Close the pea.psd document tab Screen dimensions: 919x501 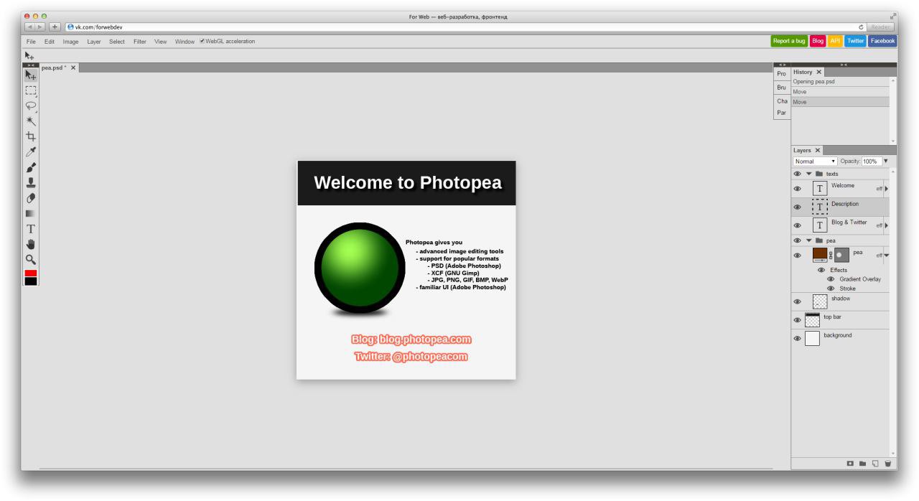coord(73,67)
